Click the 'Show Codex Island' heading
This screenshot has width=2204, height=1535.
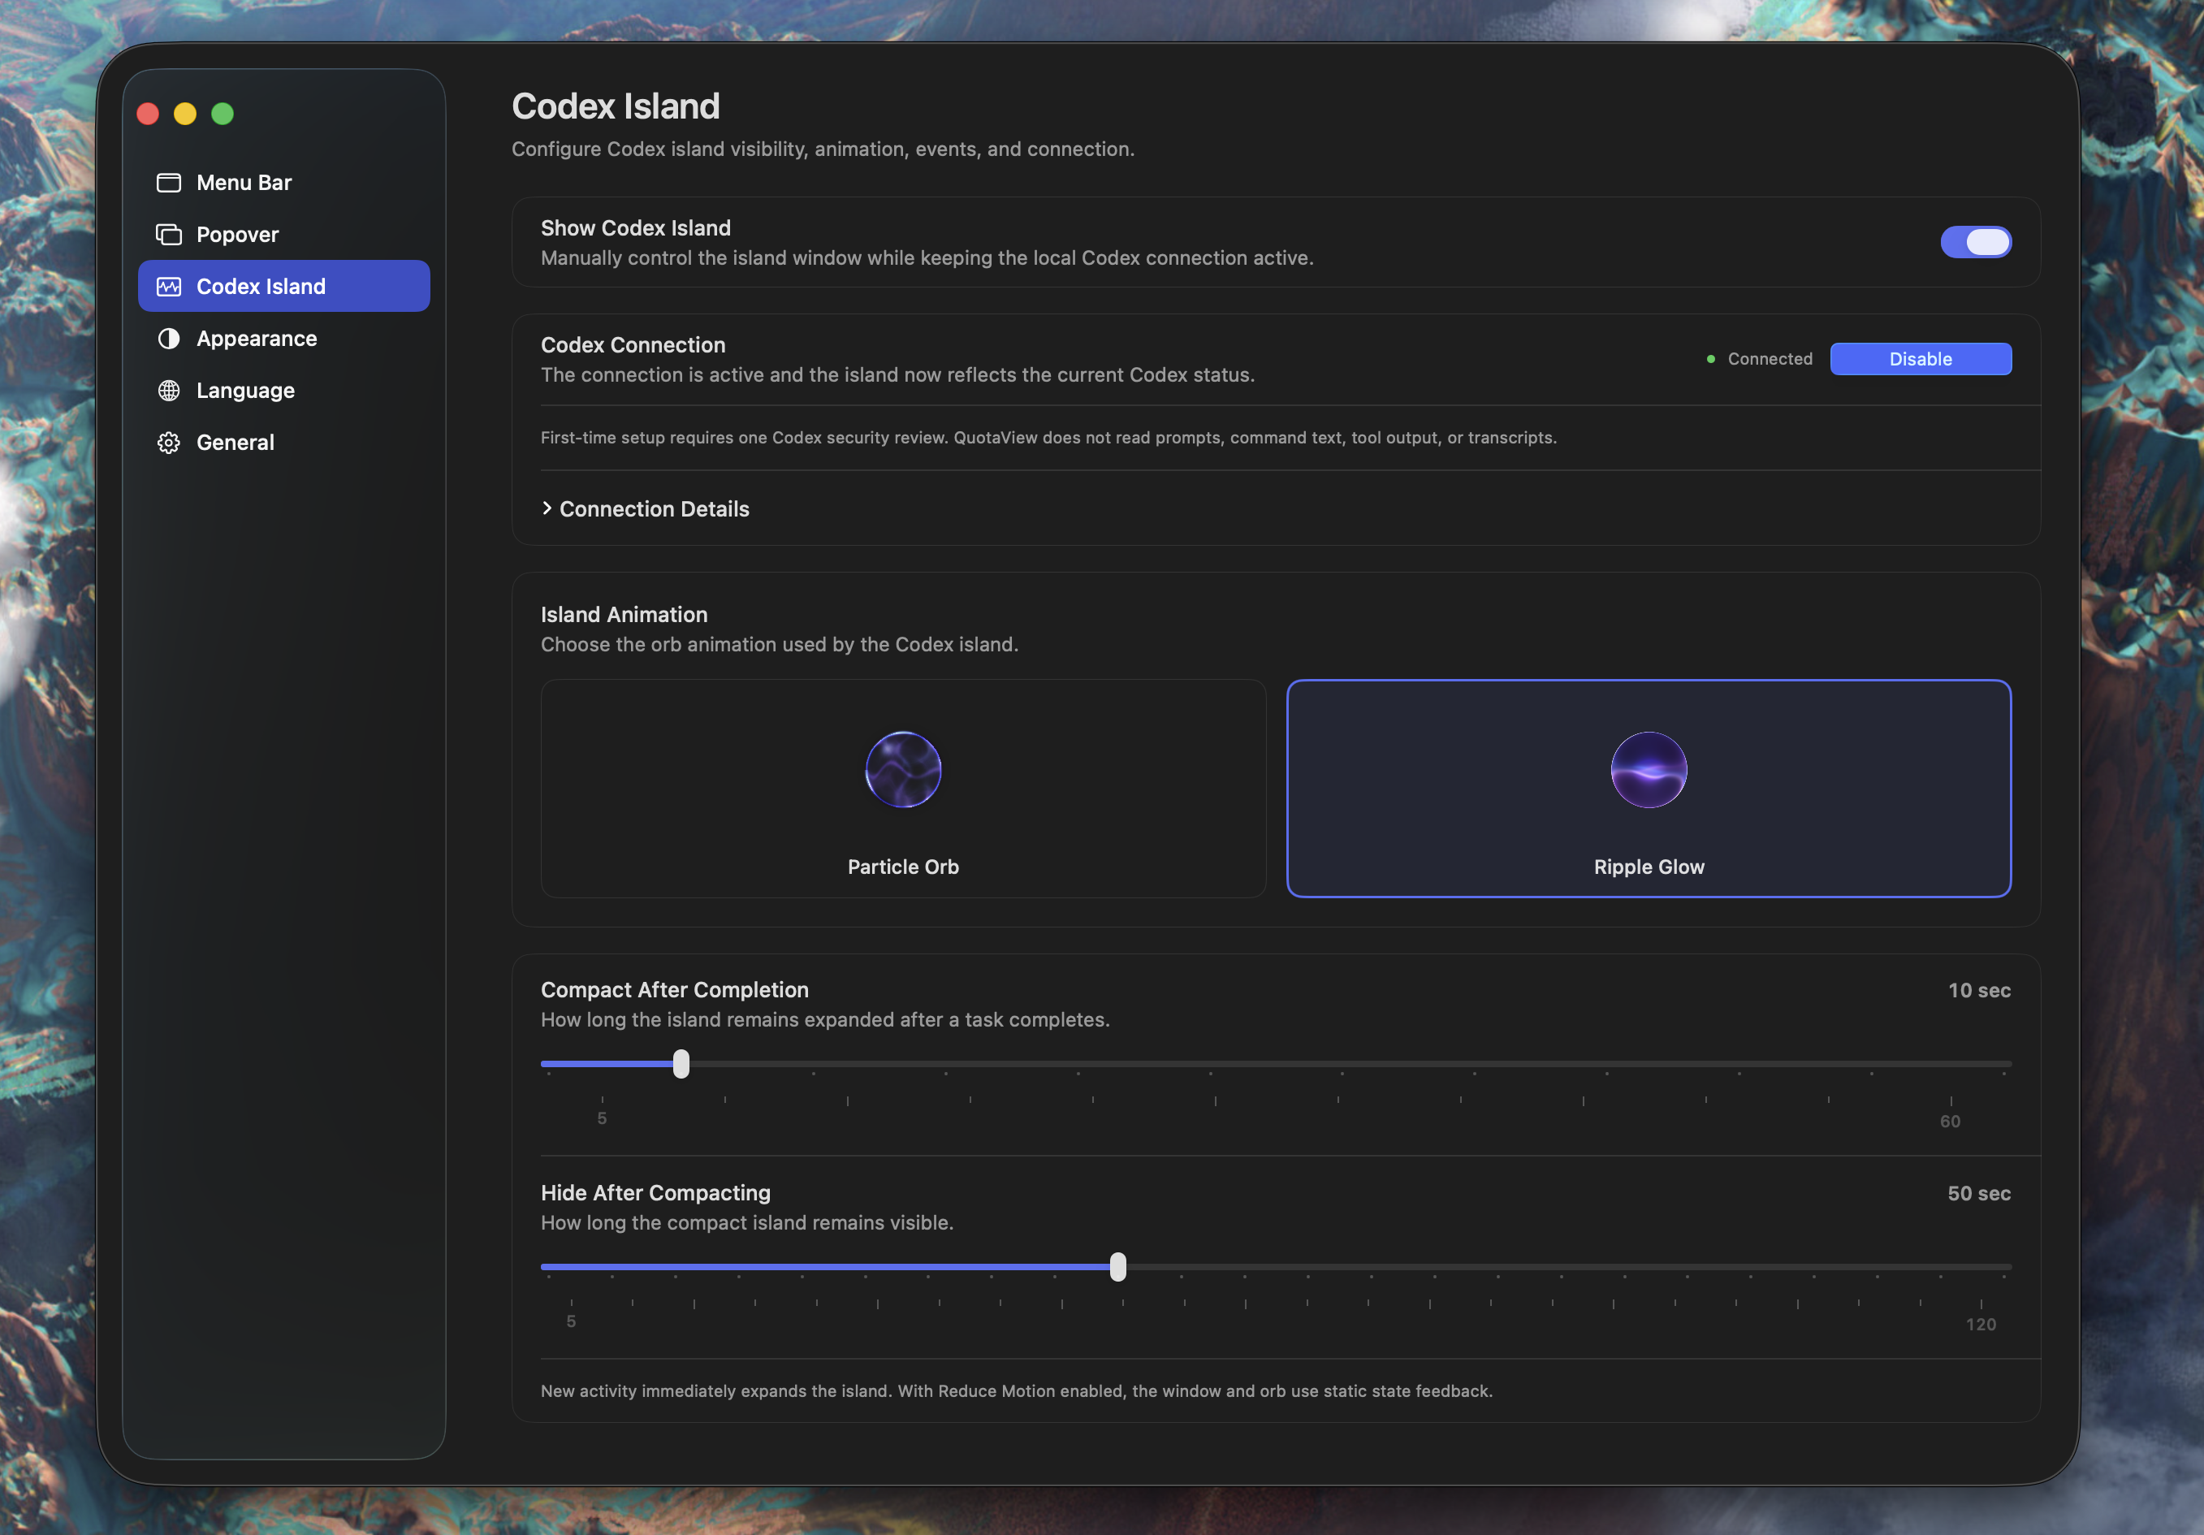coord(636,227)
